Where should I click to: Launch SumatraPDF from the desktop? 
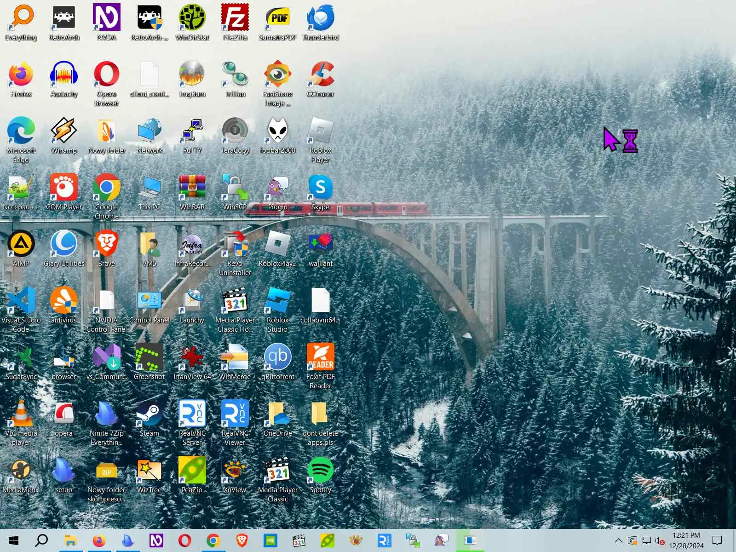[278, 22]
